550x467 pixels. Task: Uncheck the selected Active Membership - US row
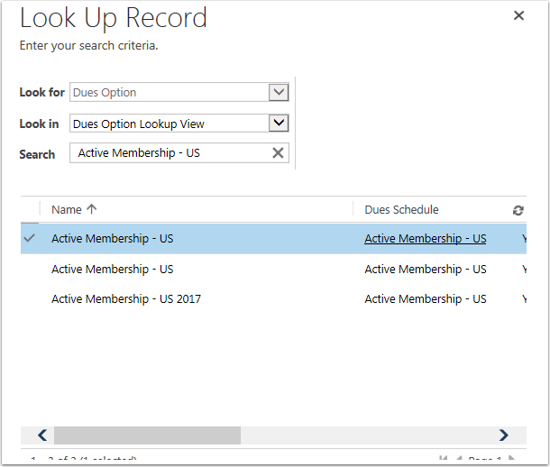pyautogui.click(x=30, y=238)
